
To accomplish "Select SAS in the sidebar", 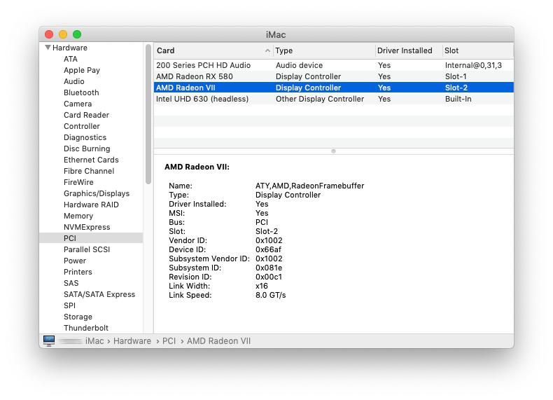I will pyautogui.click(x=71, y=283).
